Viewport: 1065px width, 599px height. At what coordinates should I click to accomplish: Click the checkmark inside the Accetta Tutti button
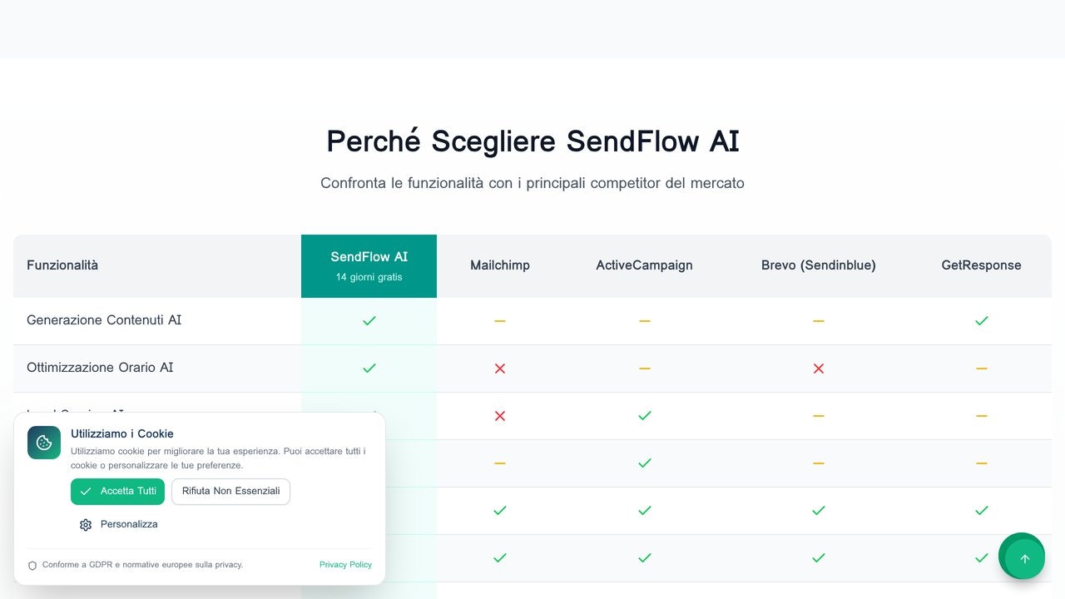click(x=84, y=492)
